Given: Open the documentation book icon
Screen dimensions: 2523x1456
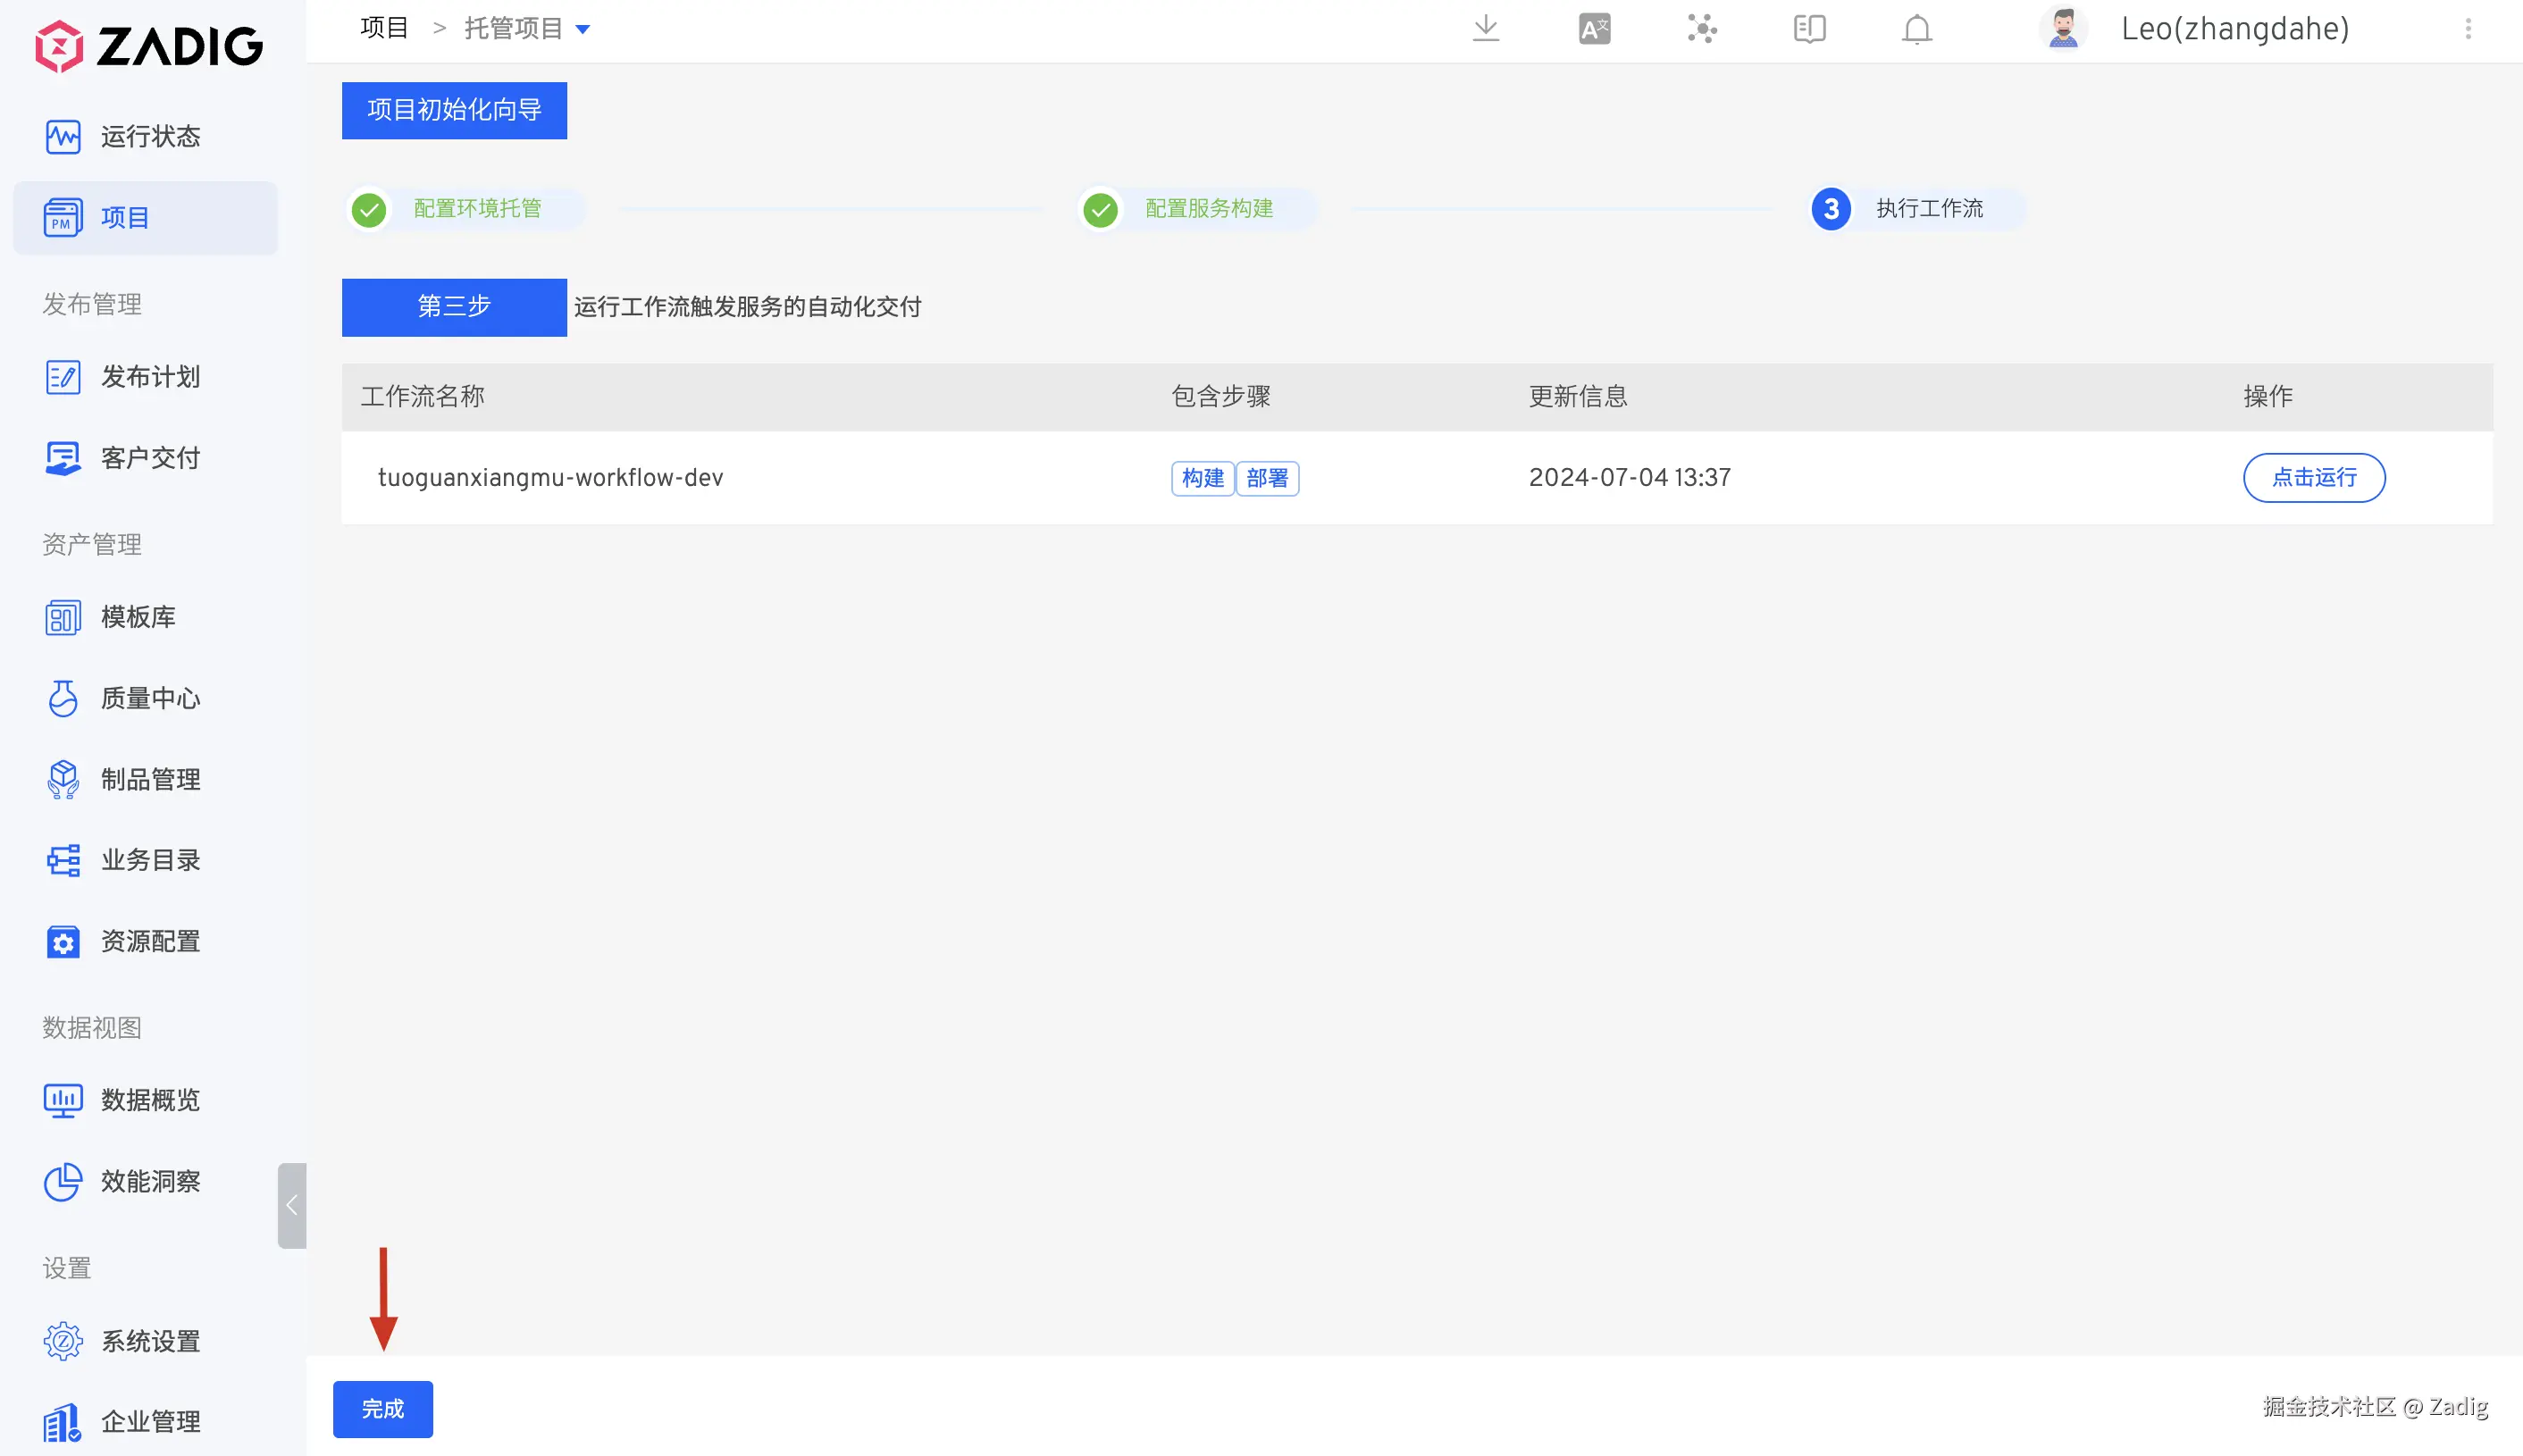Looking at the screenshot, I should (x=1809, y=29).
